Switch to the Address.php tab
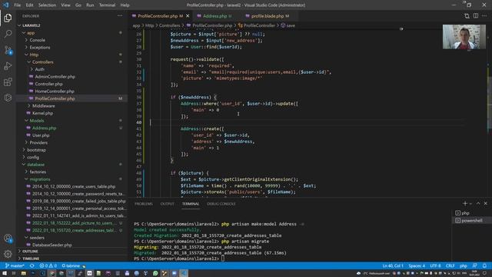The height and width of the screenshot is (277, 492). click(x=214, y=15)
